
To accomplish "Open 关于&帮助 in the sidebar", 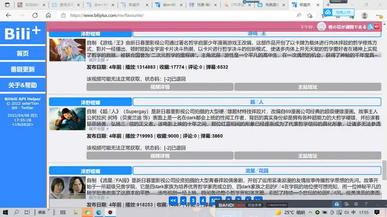I will pos(23,85).
